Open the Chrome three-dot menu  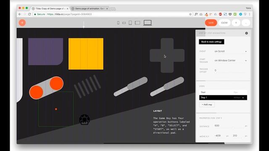click(x=249, y=14)
